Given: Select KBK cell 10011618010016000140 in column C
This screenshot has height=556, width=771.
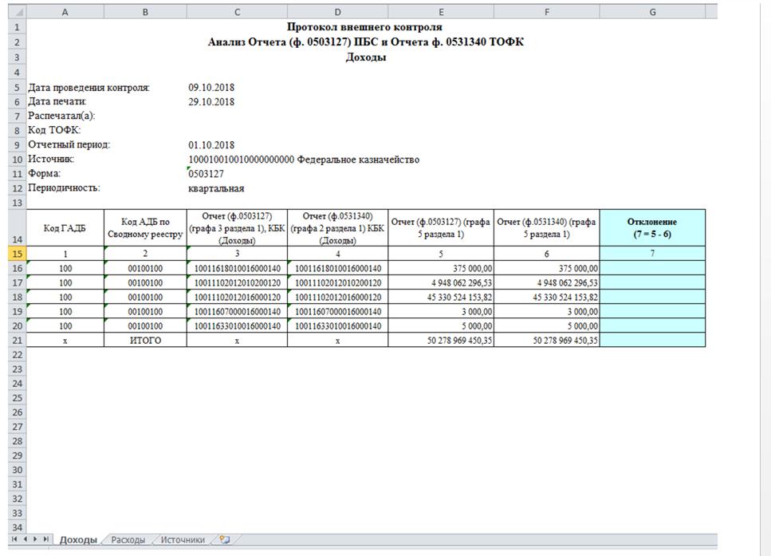Looking at the screenshot, I should click(x=237, y=269).
